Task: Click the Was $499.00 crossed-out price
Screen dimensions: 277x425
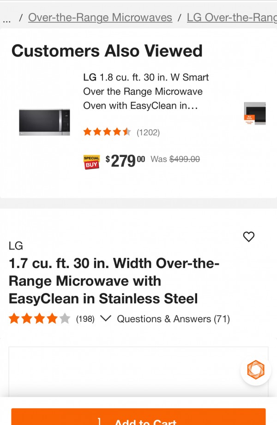Action: pos(175,159)
